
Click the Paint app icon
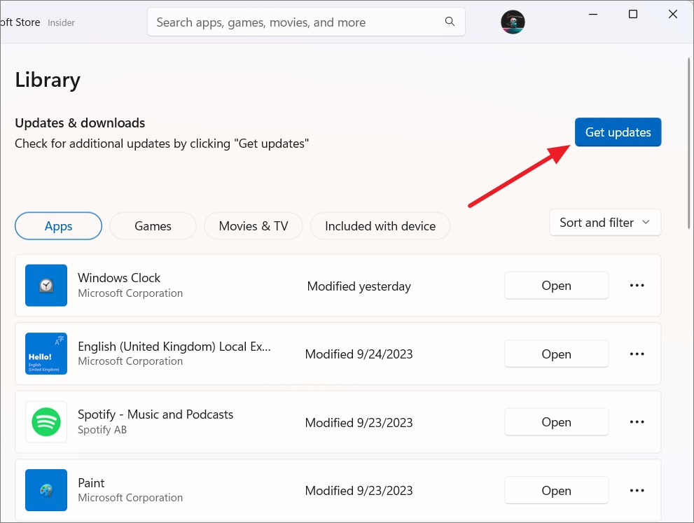click(x=46, y=490)
